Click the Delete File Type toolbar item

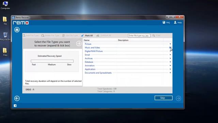(x=50, y=36)
